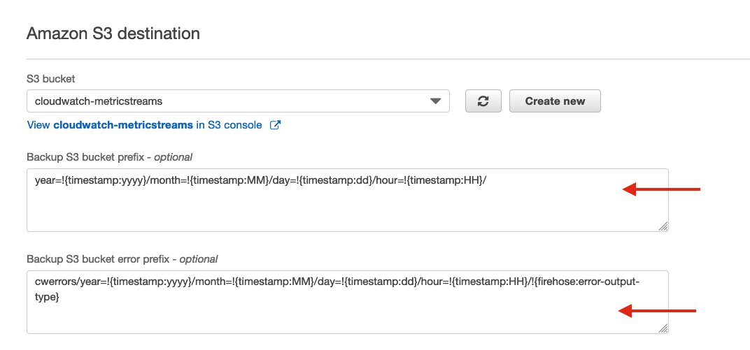
Task: Click the external link icon beside S3 console
Action: point(275,125)
